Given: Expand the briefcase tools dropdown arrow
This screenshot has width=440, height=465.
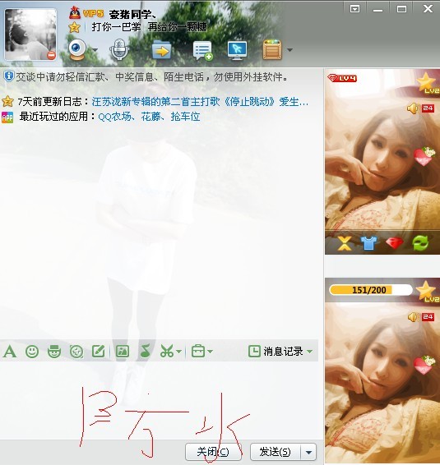Looking at the screenshot, I should tap(210, 352).
